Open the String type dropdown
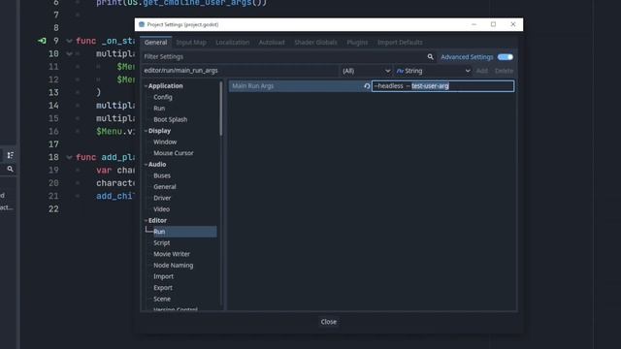621x349 pixels. point(433,71)
